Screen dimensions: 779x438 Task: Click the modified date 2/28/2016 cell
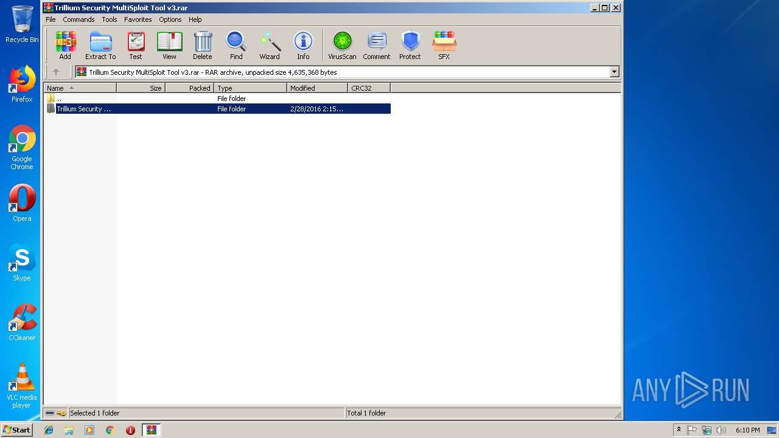(x=316, y=109)
